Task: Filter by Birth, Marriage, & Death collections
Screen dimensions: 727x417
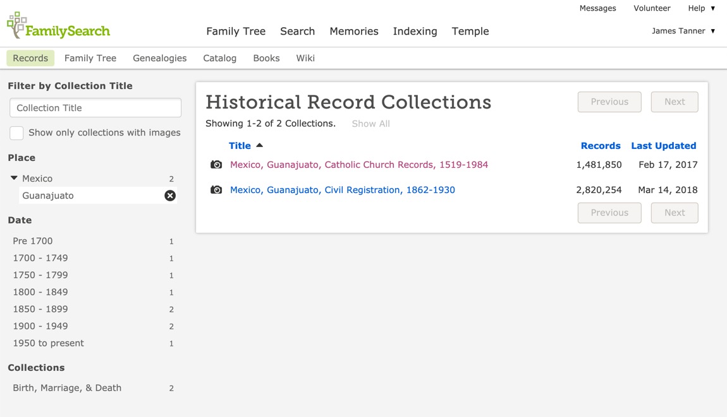Action: point(67,388)
